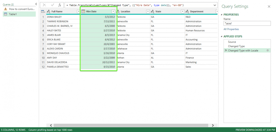Select the AMY DAY cell
Screen dimensions: 276x132
click(x=63, y=58)
